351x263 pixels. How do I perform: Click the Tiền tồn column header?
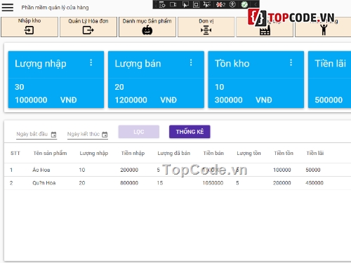284,153
